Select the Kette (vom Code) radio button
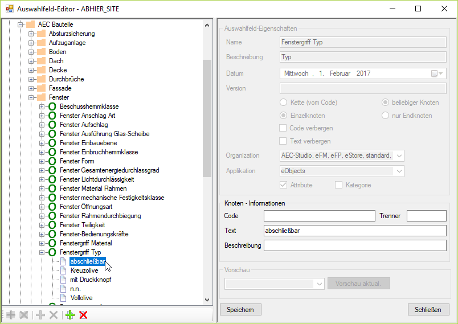Viewport: 458px width, 324px height. pyautogui.click(x=283, y=102)
